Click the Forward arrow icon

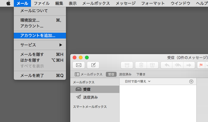pyautogui.click(x=189, y=65)
